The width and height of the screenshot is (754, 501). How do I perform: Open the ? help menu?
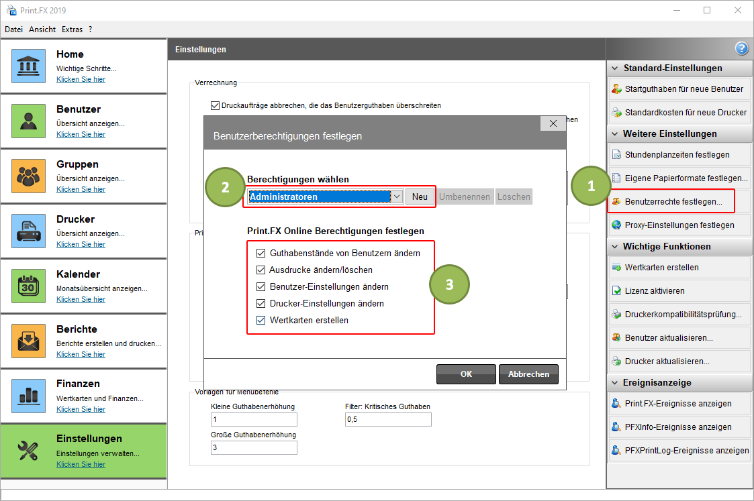(90, 30)
